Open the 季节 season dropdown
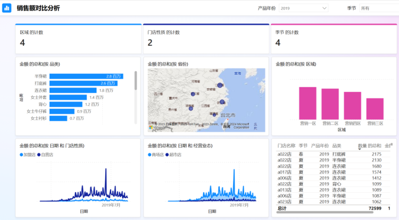399x220 pixels. pyautogui.click(x=378, y=9)
